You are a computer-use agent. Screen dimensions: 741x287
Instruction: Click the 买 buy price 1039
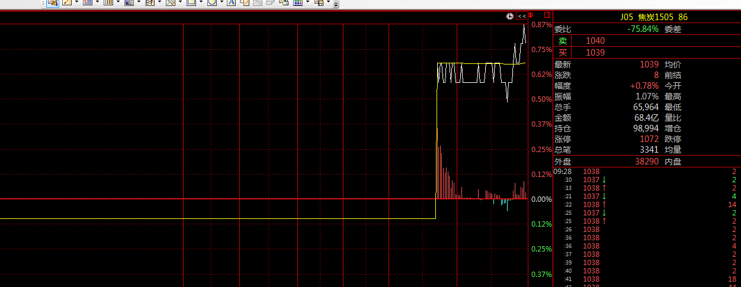pyautogui.click(x=595, y=53)
